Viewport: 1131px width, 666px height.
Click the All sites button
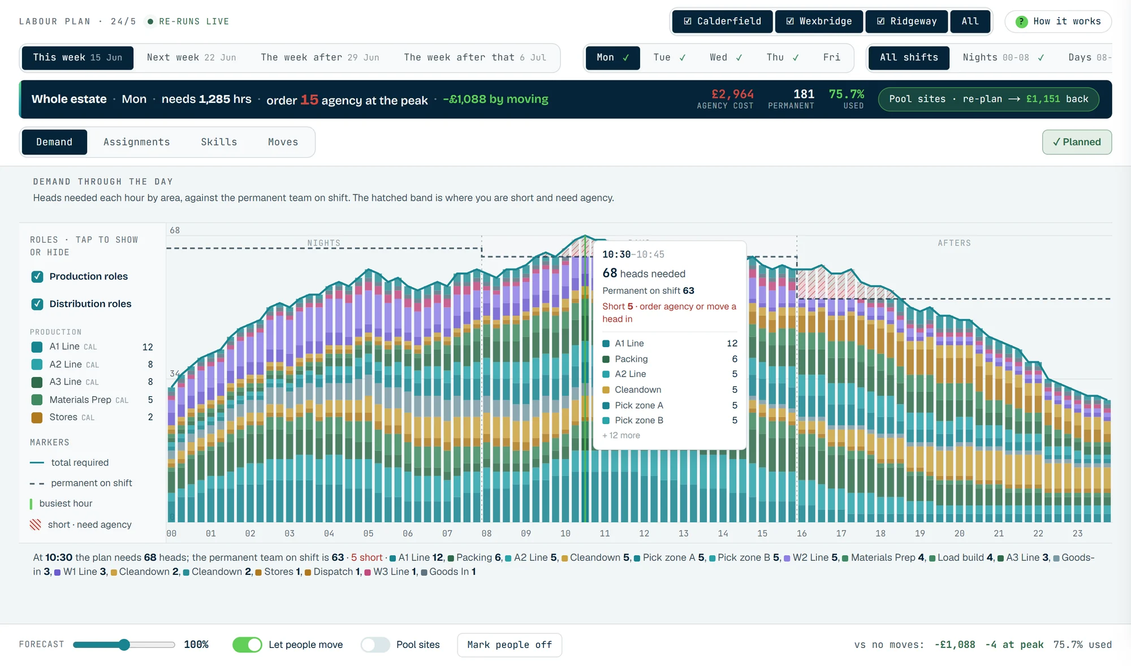click(970, 21)
